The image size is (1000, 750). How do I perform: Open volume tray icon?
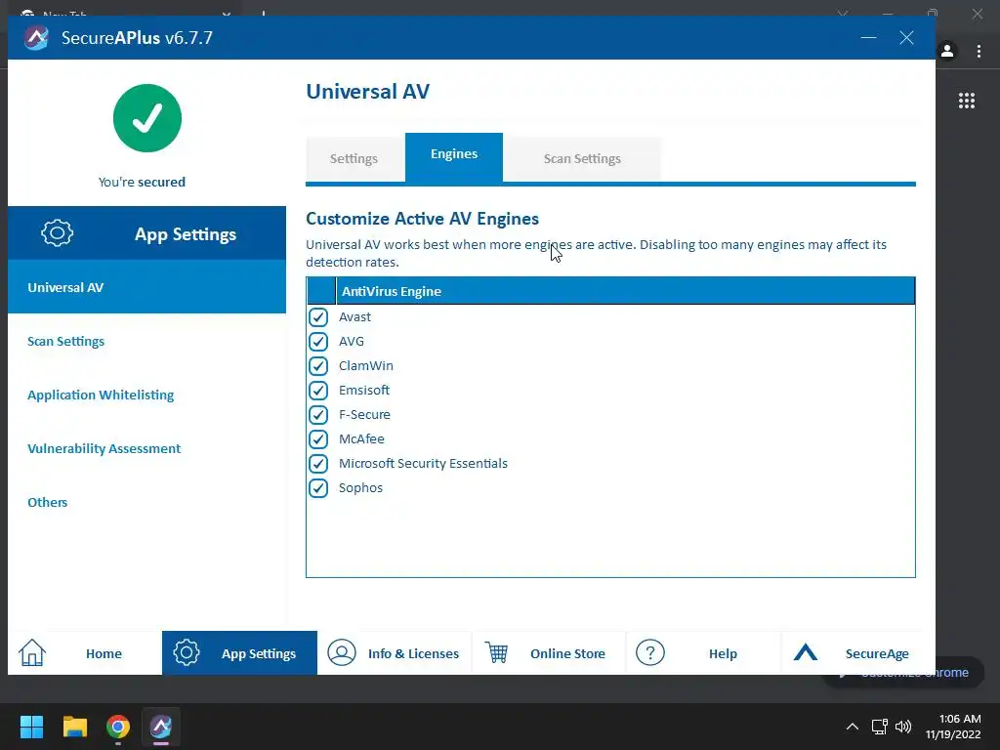pyautogui.click(x=903, y=727)
